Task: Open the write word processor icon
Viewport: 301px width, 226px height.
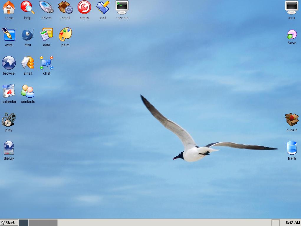Action: 9,35
